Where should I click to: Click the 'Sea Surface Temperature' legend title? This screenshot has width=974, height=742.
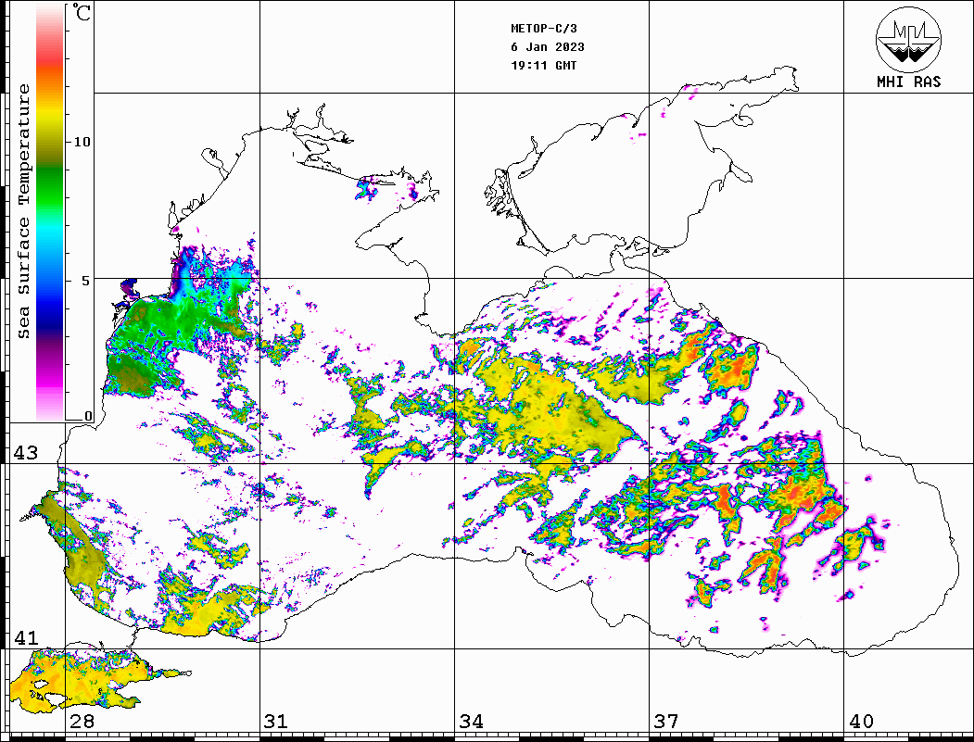[x=24, y=211]
